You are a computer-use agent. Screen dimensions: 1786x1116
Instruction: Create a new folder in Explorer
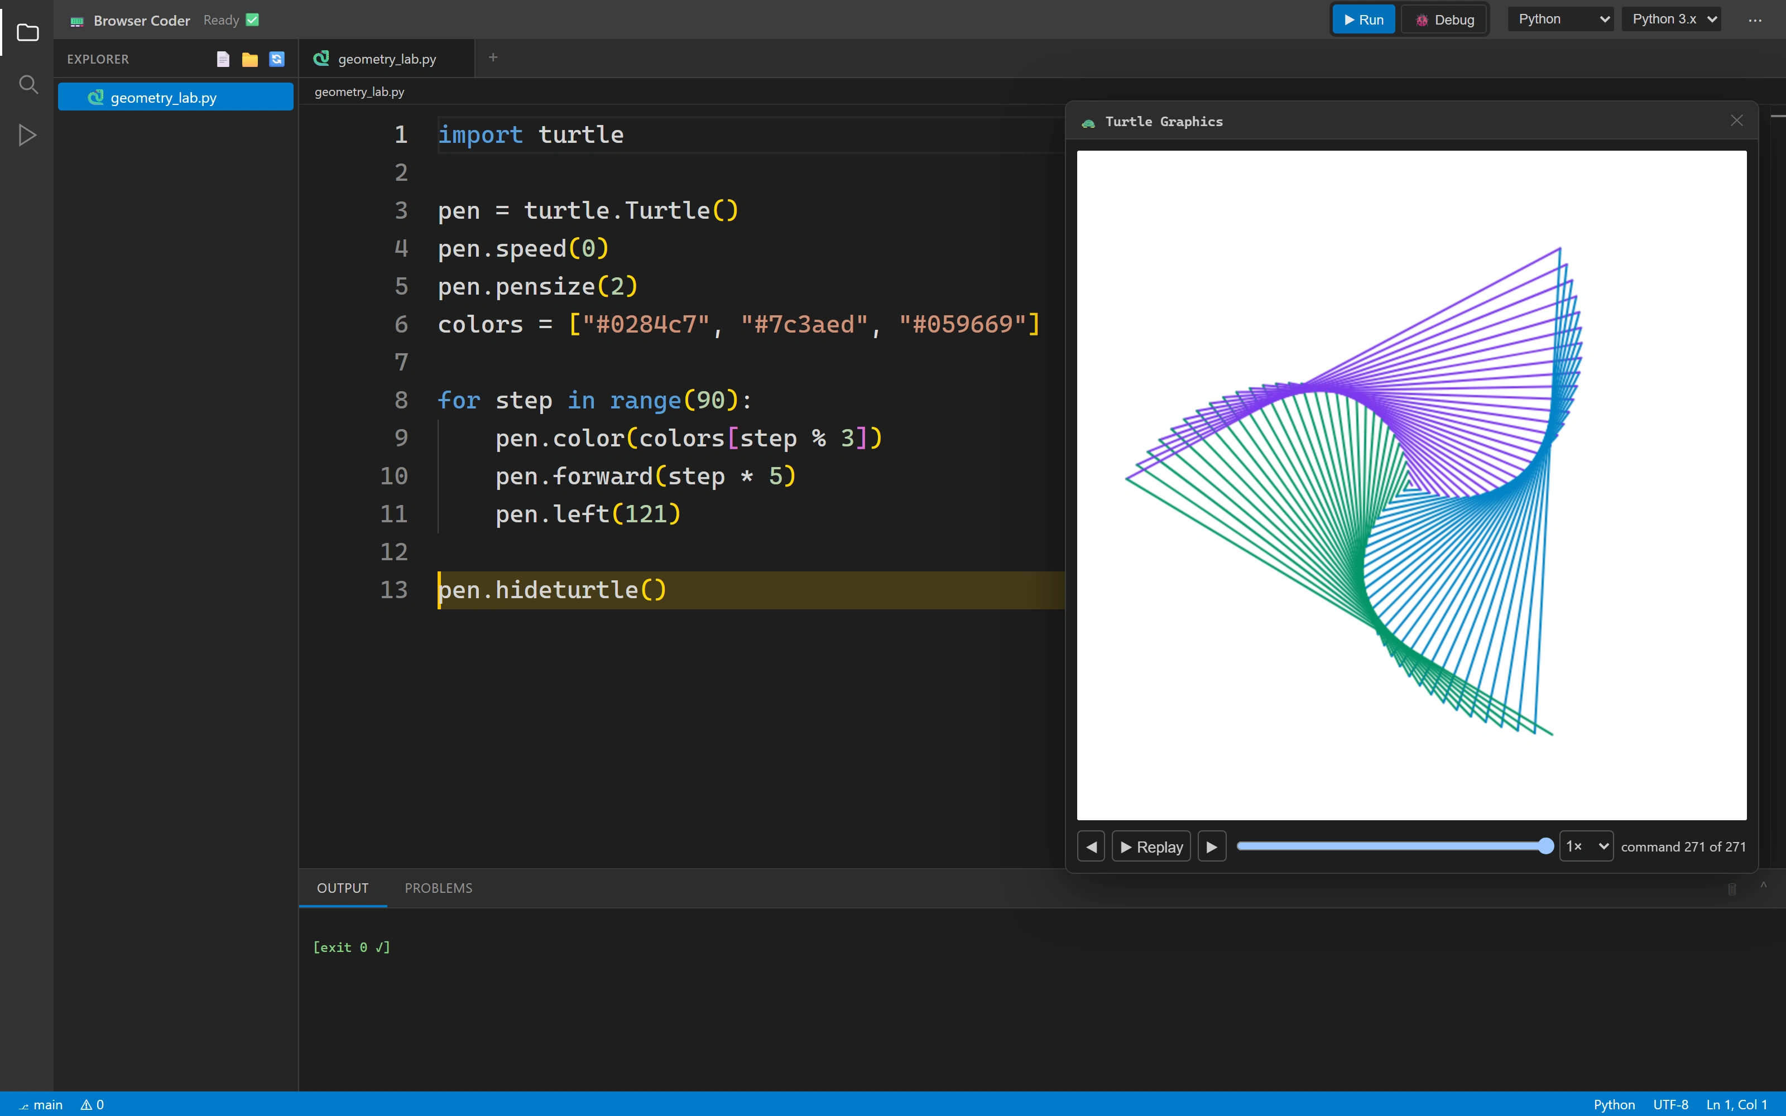[249, 59]
